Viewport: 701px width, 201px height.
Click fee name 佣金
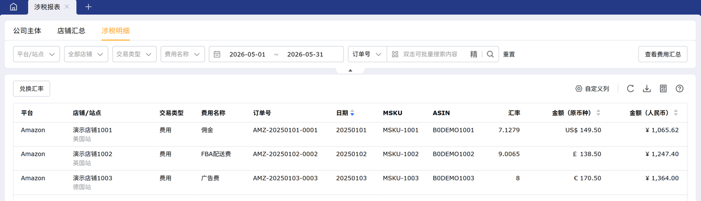click(208, 130)
